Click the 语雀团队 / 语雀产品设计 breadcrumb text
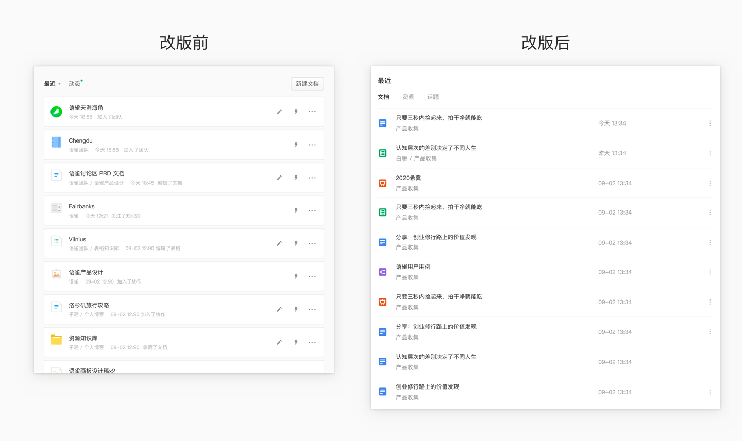 click(96, 183)
